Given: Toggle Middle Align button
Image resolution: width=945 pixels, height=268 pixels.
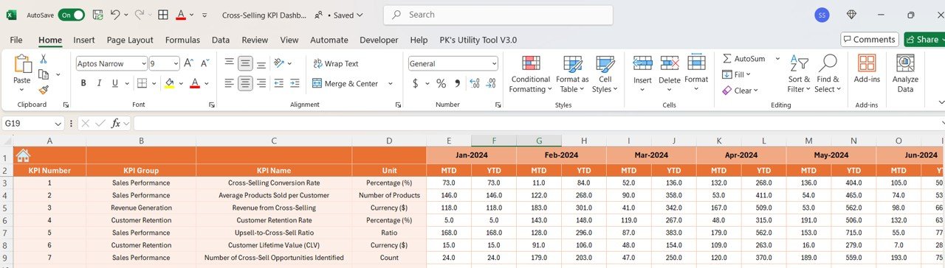Looking at the screenshot, I should point(246,63).
